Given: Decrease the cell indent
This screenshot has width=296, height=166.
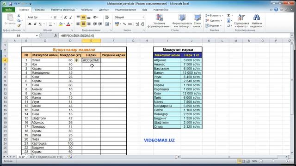Looking at the screenshot, I should pos(95,24).
